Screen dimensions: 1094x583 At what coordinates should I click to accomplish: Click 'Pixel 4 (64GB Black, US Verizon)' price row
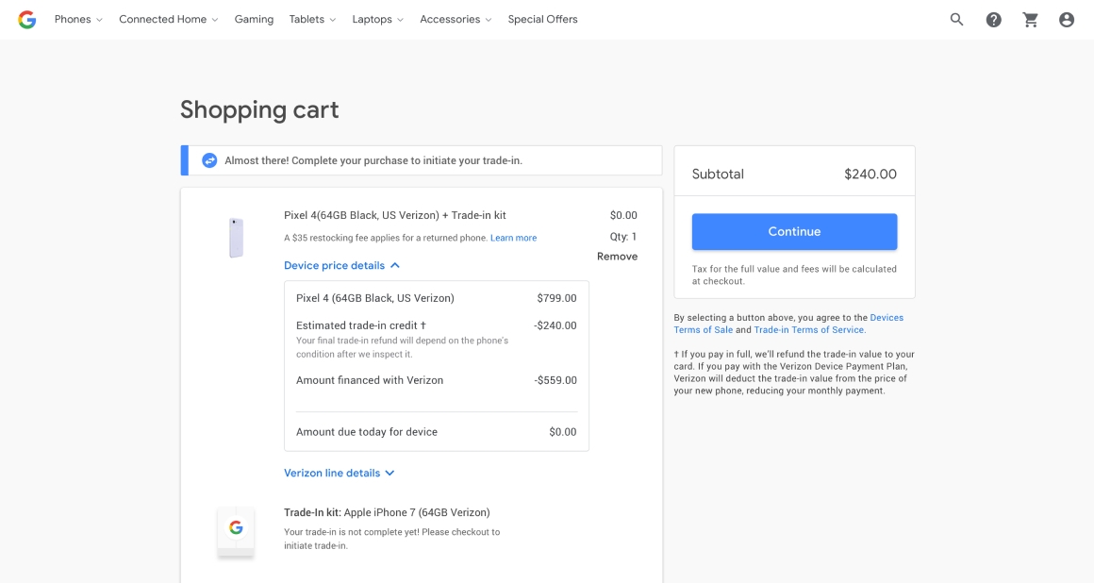pos(436,298)
